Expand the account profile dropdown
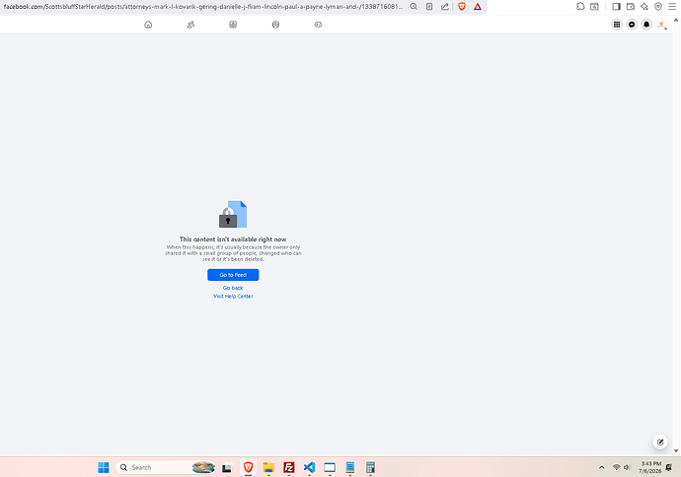Image resolution: width=681 pixels, height=477 pixels. pyautogui.click(x=661, y=25)
